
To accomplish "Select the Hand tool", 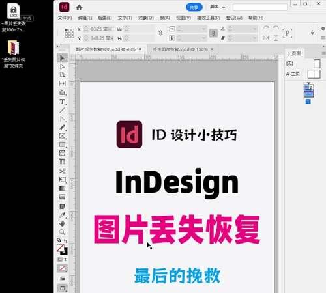I will tap(62, 223).
